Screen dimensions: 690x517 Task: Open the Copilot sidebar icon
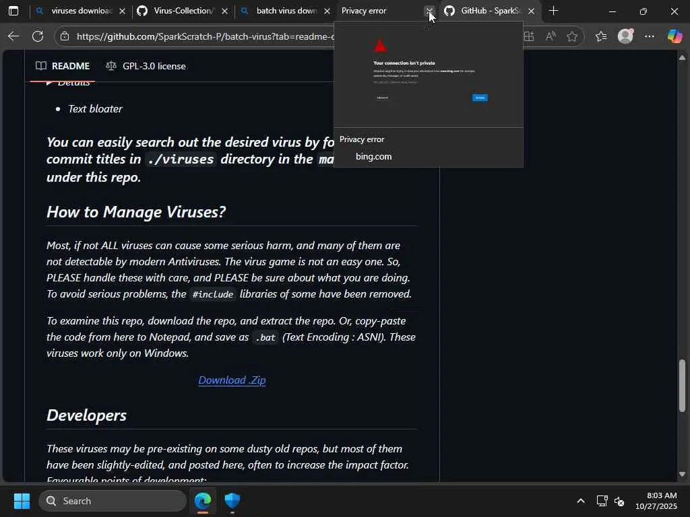[x=675, y=36]
